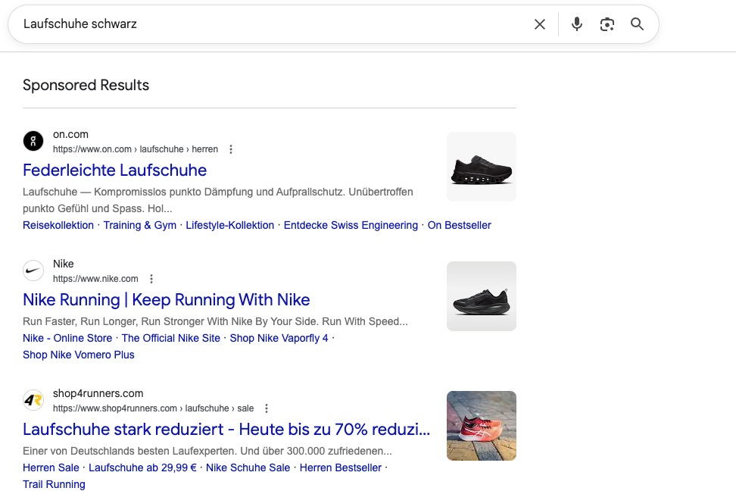
Task: Open the three-dot menu beside on.com URL
Action: [230, 149]
